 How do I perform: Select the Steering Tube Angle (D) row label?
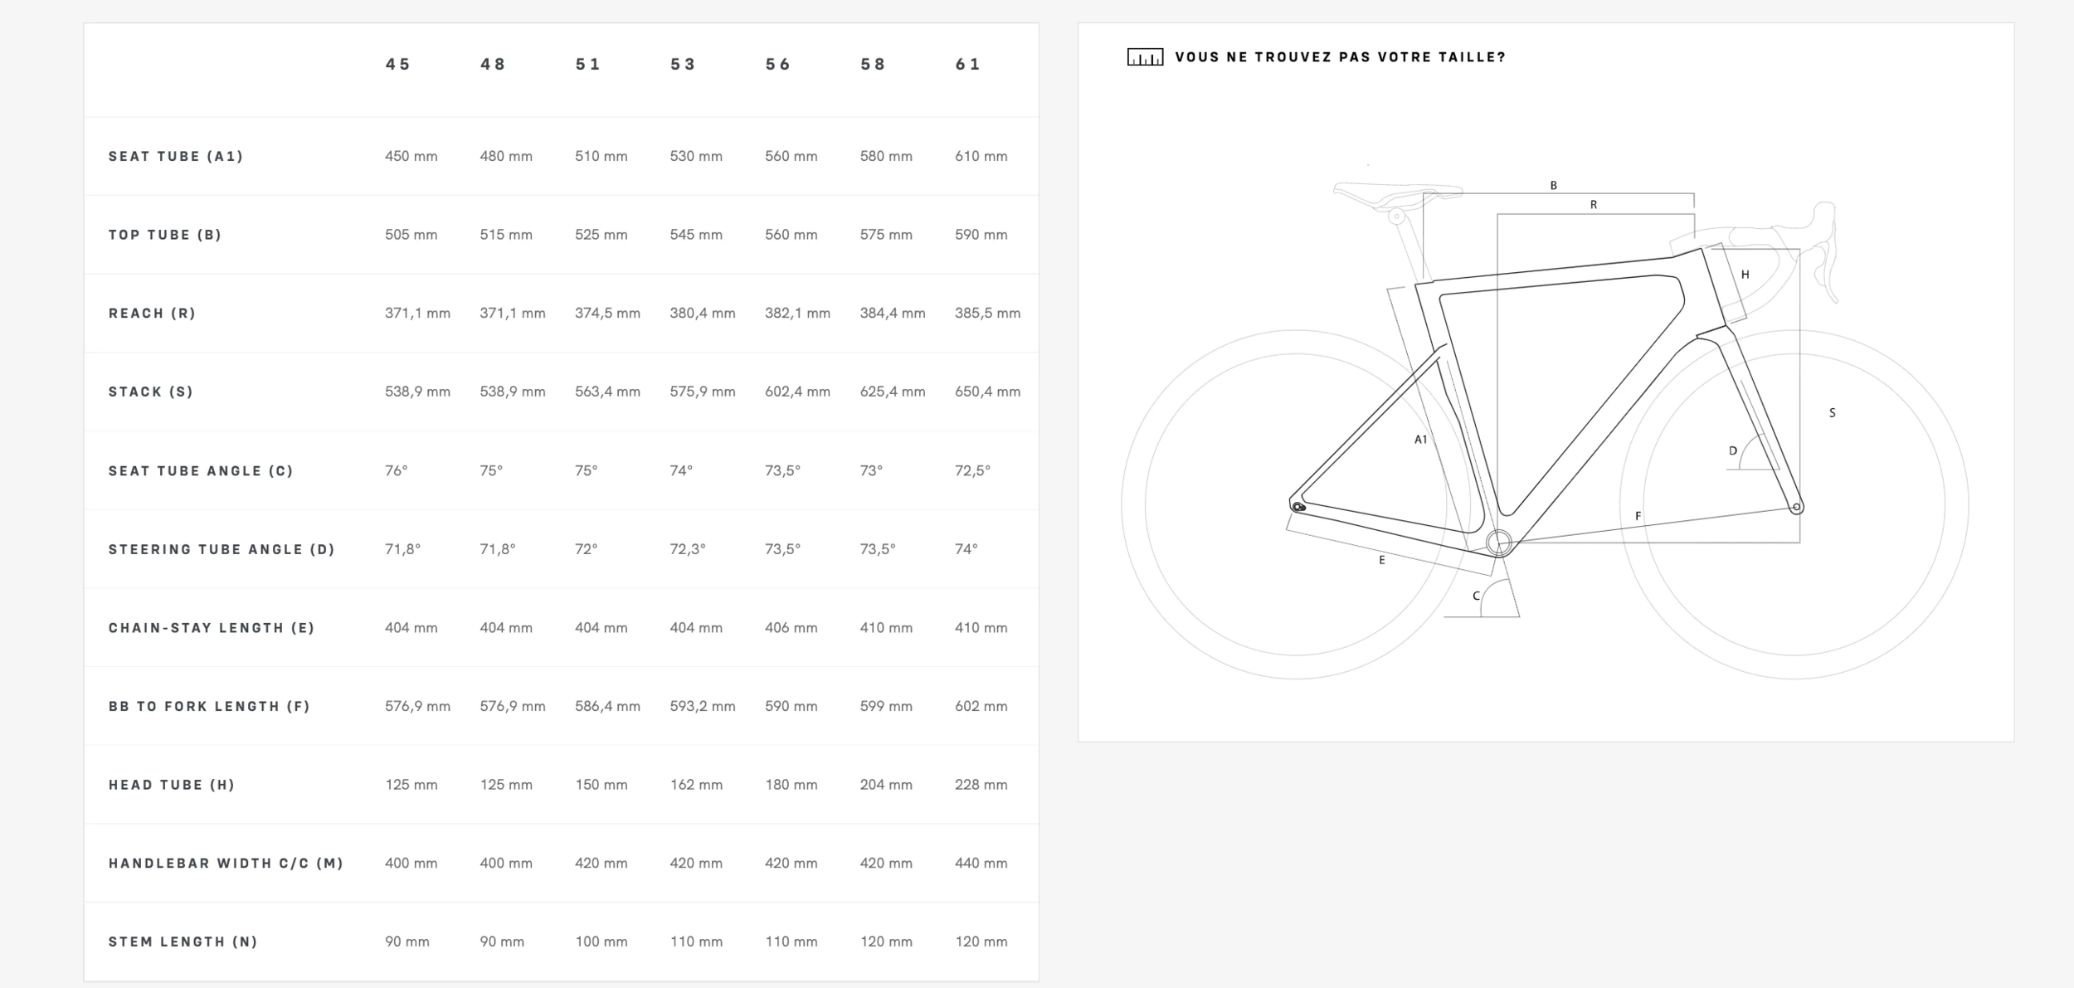222,549
